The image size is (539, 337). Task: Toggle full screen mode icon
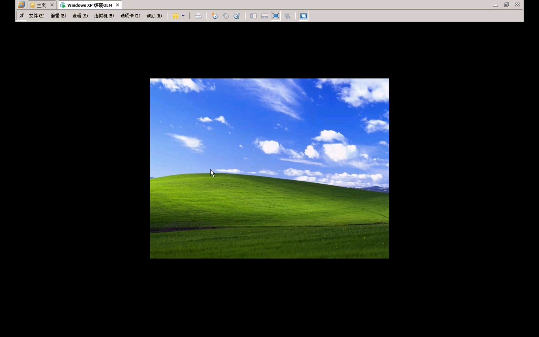point(276,16)
